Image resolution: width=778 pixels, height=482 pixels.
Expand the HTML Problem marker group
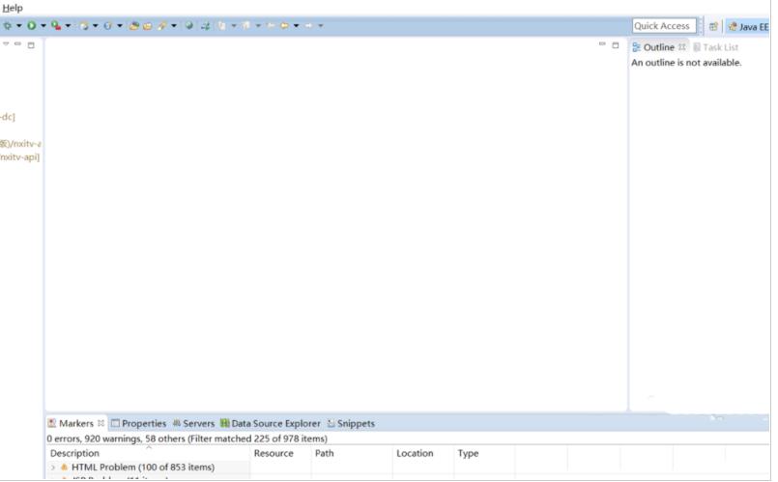point(53,468)
